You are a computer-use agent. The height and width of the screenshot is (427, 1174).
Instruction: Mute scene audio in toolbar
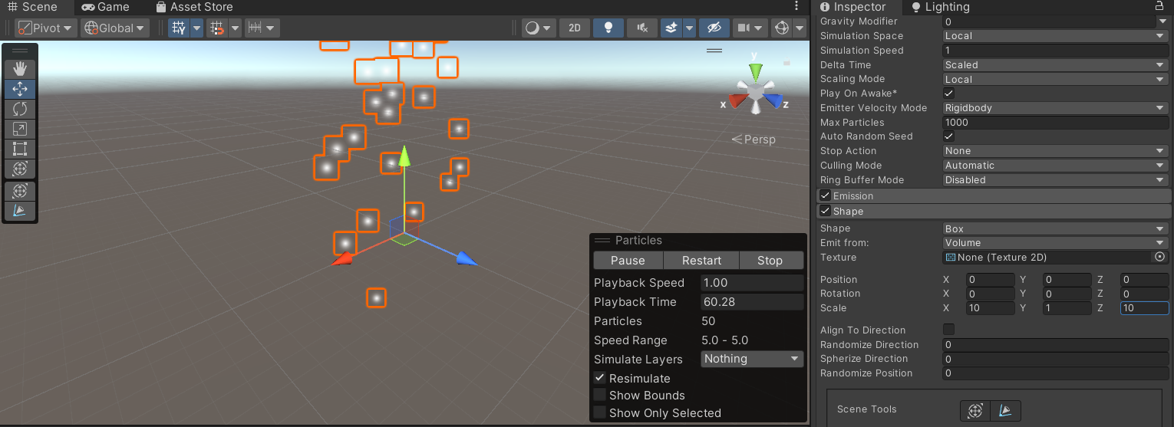641,28
